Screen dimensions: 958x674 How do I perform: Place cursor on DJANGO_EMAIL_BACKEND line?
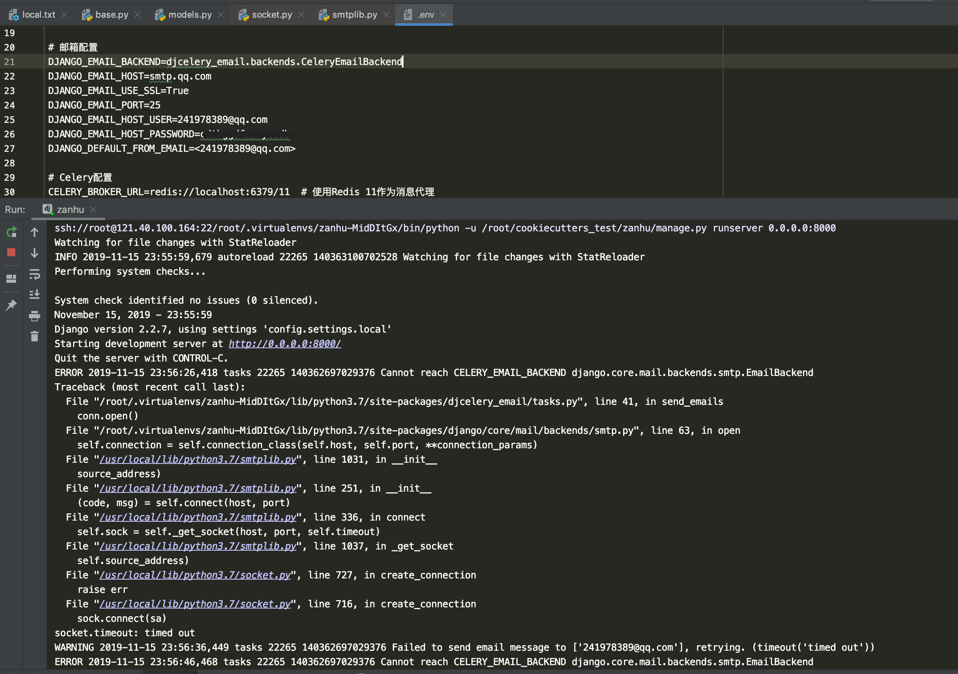coord(225,62)
